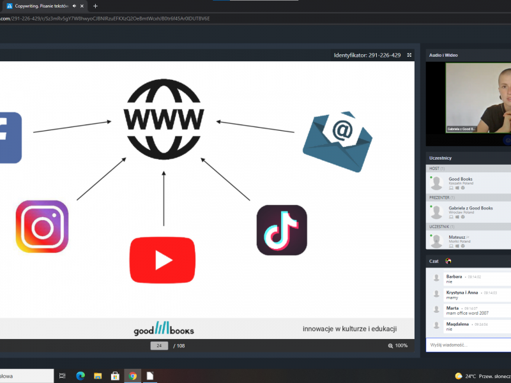Click Marta's message about office word 2007

[468, 313]
